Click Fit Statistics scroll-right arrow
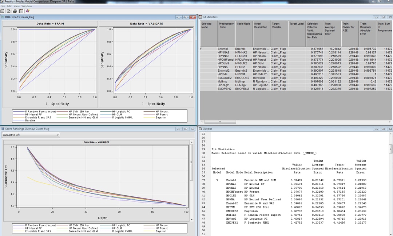Image resolution: width=393 pixels, height=236 pixels. tap(390, 122)
